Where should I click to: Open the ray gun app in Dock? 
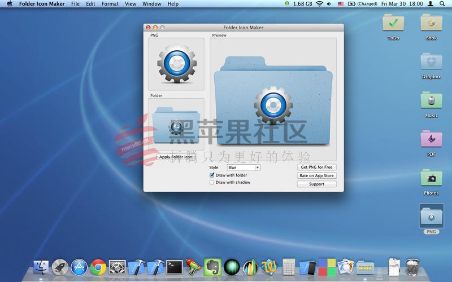click(194, 267)
